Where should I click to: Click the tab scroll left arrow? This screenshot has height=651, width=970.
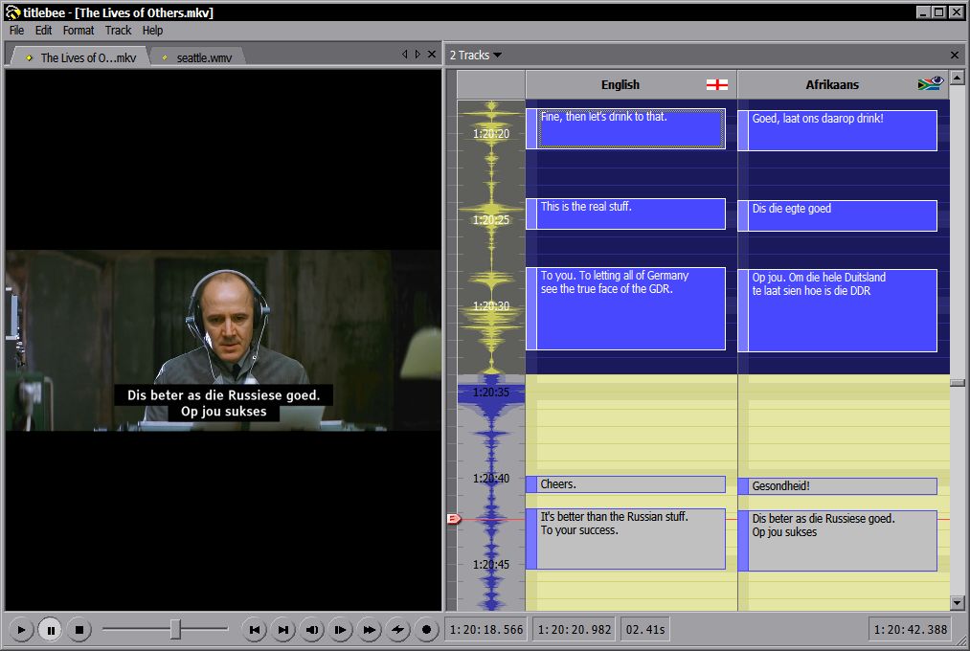(405, 55)
